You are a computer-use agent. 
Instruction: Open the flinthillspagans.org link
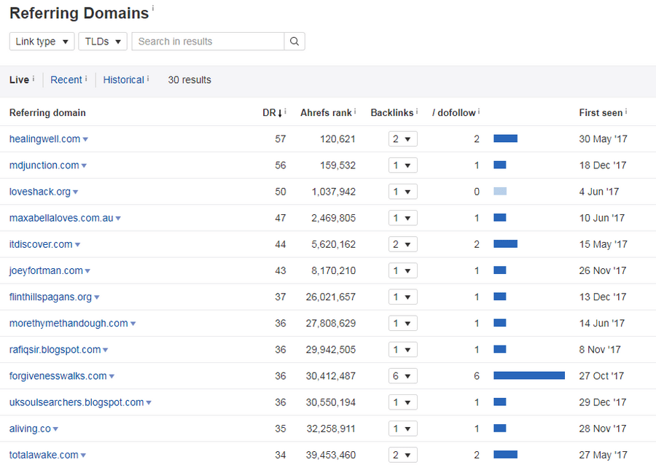[50, 297]
